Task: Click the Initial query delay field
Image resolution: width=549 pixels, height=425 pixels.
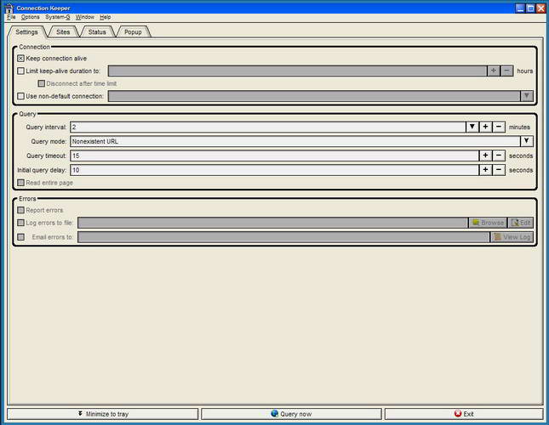Action: (x=274, y=170)
